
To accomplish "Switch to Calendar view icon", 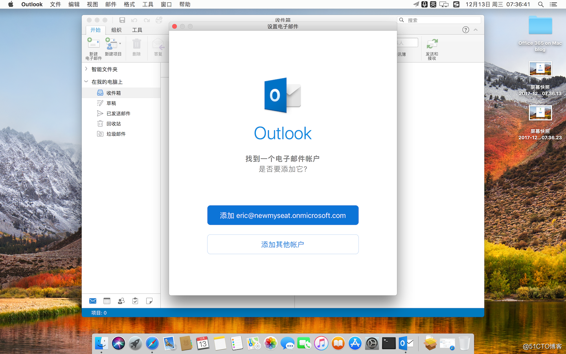I will (107, 301).
